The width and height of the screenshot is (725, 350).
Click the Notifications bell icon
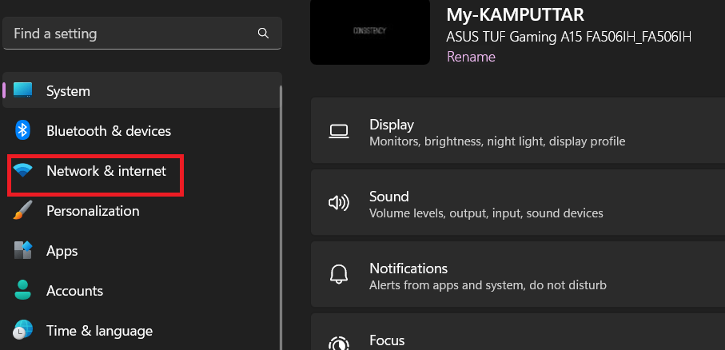(339, 276)
